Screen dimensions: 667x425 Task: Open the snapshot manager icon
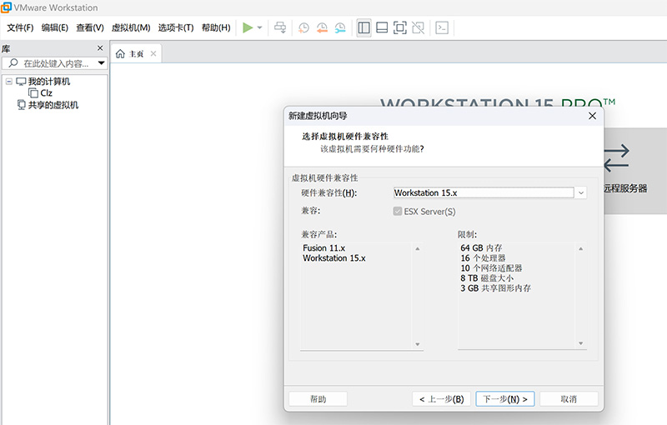(x=340, y=28)
